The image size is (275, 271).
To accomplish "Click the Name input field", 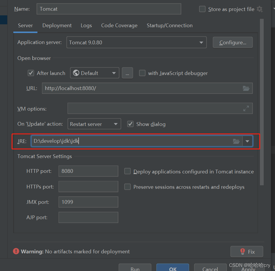I will (x=109, y=9).
